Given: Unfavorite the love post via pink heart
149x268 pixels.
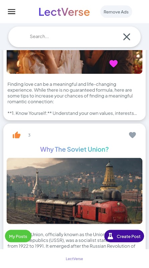Looking at the screenshot, I should click(x=114, y=63).
